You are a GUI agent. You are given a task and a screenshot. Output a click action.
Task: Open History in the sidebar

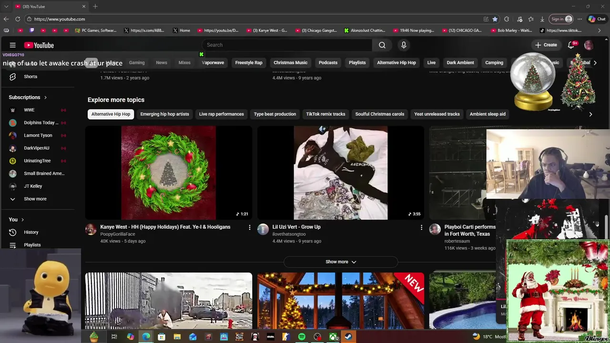pos(31,232)
